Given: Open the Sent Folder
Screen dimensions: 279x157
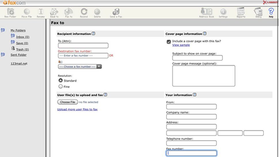Looking at the screenshot, I should [x=18, y=55].
